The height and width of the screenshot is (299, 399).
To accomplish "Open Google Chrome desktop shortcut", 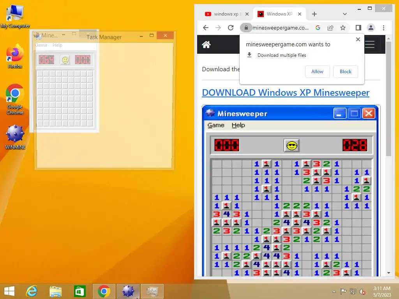I will click(x=15, y=99).
